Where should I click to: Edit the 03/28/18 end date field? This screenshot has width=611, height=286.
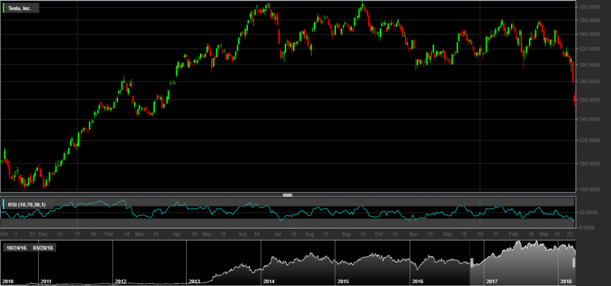click(x=42, y=247)
